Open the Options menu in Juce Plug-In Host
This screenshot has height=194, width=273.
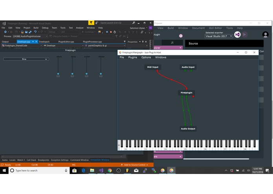146,57
